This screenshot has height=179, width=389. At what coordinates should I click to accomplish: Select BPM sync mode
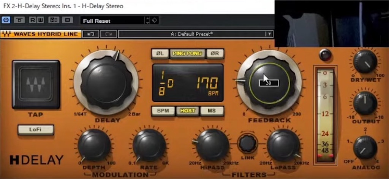163,111
